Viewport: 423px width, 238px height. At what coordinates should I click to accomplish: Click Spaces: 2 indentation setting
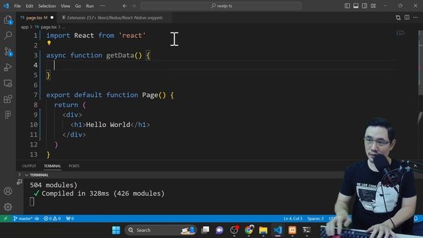click(315, 218)
